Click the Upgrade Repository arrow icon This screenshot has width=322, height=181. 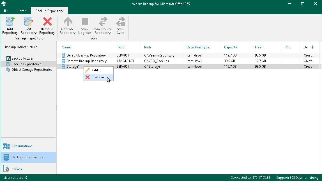tap(68, 22)
